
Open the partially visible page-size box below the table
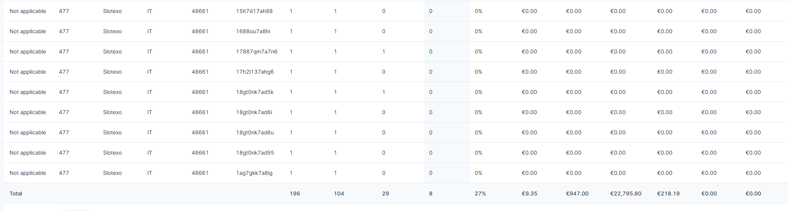coord(78,211)
